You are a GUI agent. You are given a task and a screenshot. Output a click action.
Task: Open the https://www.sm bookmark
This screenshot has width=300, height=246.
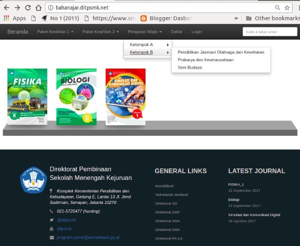(x=110, y=18)
